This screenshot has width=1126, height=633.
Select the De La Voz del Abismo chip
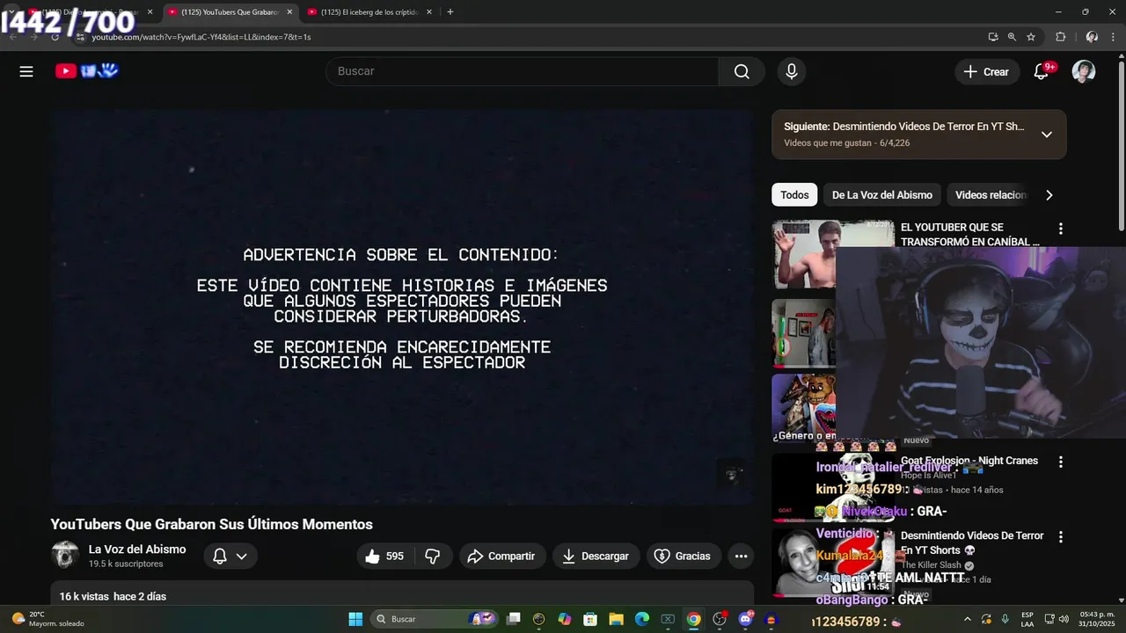pyautogui.click(x=882, y=195)
